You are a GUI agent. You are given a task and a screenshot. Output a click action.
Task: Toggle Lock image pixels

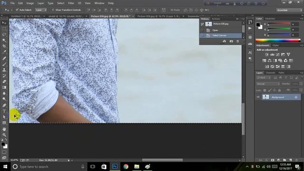coord(270,90)
